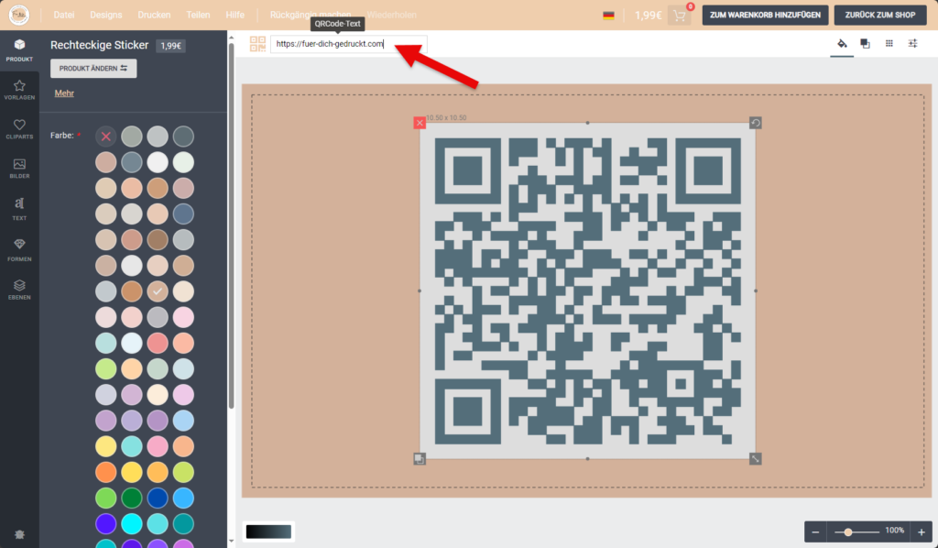Image resolution: width=938 pixels, height=548 pixels.
Task: Open the Cliparts panel in sidebar
Action: pyautogui.click(x=19, y=128)
